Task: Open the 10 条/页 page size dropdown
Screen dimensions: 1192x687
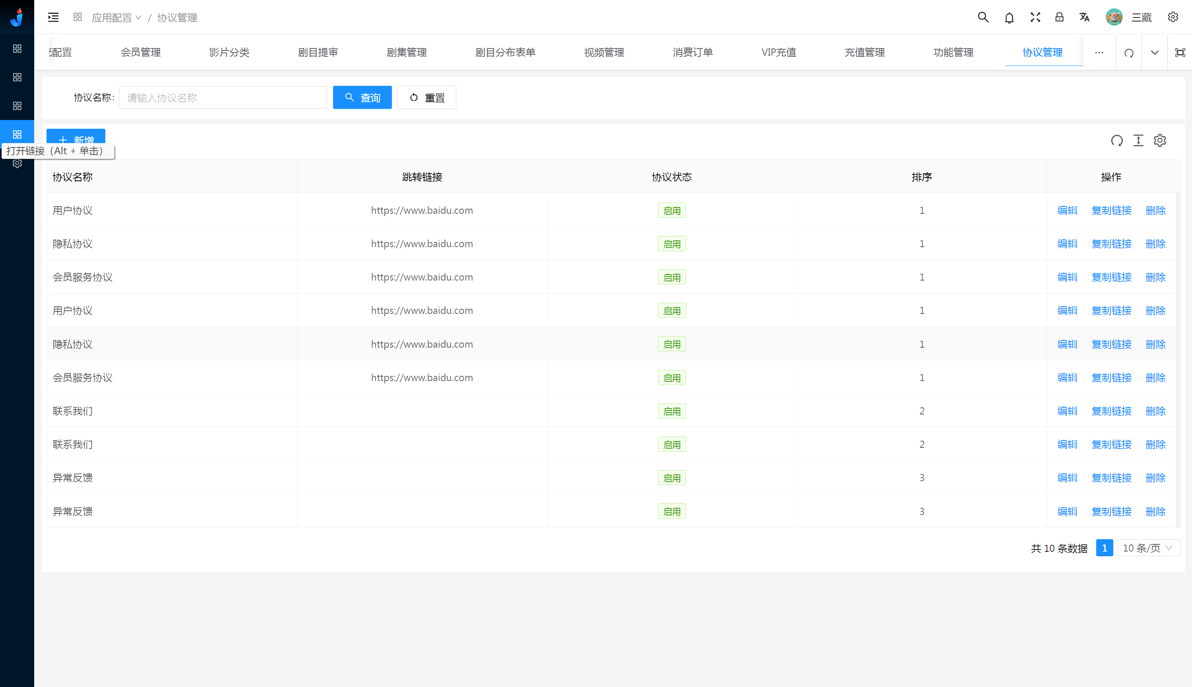Action: click(1148, 548)
